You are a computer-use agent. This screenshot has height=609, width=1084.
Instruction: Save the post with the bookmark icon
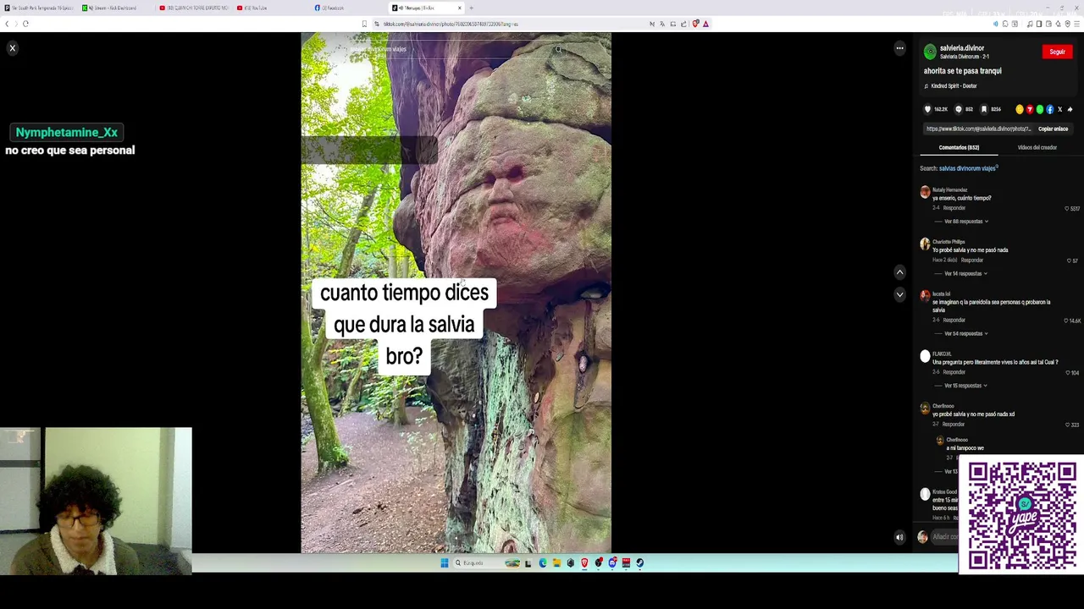[x=984, y=109]
